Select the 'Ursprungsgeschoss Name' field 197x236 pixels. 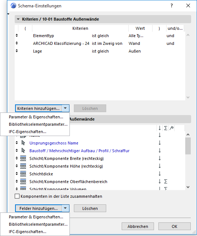pyautogui.click(x=54, y=143)
